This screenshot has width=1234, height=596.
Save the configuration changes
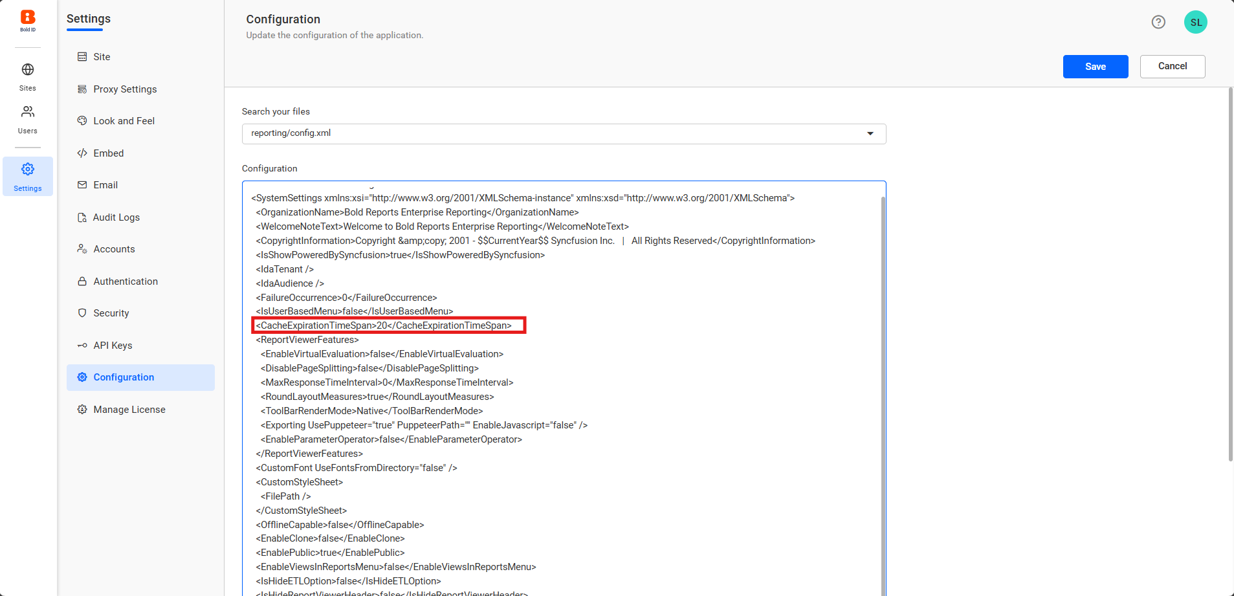click(1095, 67)
